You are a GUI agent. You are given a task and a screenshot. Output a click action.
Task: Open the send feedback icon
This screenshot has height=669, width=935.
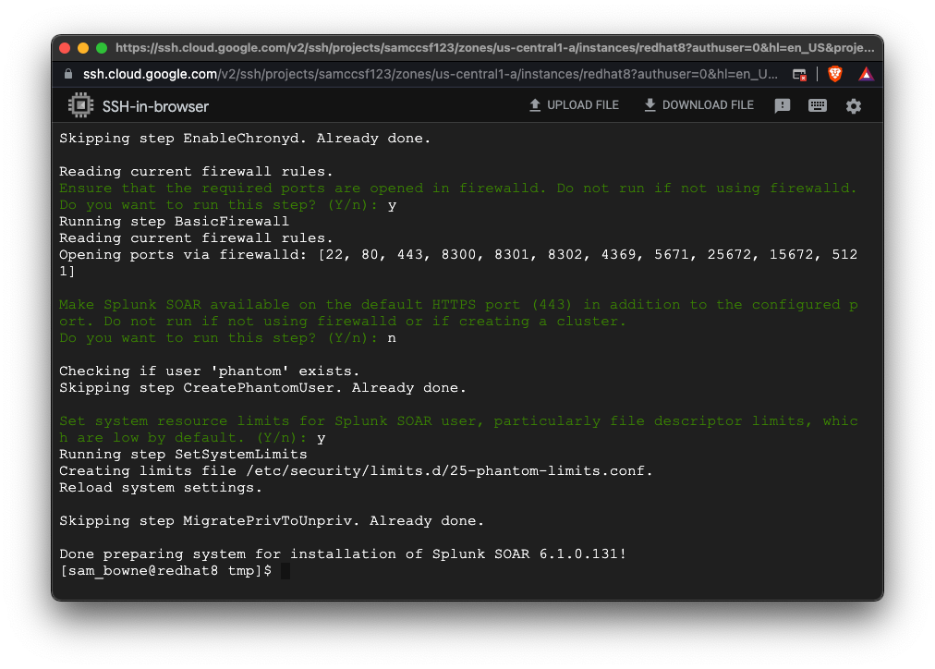782,105
